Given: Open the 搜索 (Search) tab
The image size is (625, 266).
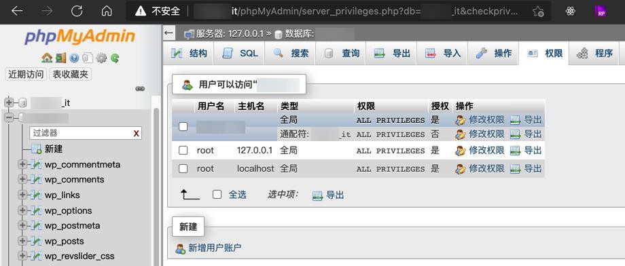Looking at the screenshot, I should [x=290, y=54].
